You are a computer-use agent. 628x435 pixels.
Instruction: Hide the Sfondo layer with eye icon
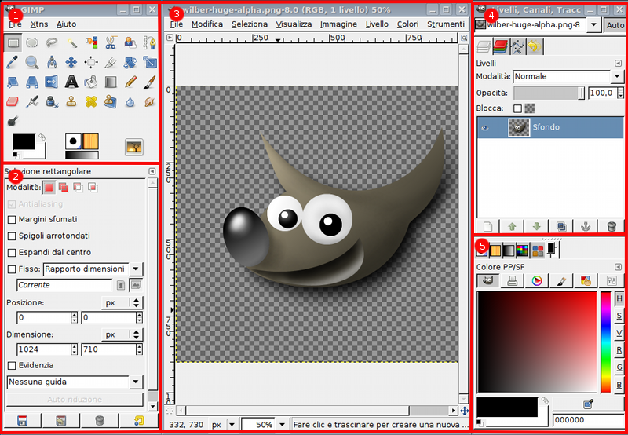[485, 127]
